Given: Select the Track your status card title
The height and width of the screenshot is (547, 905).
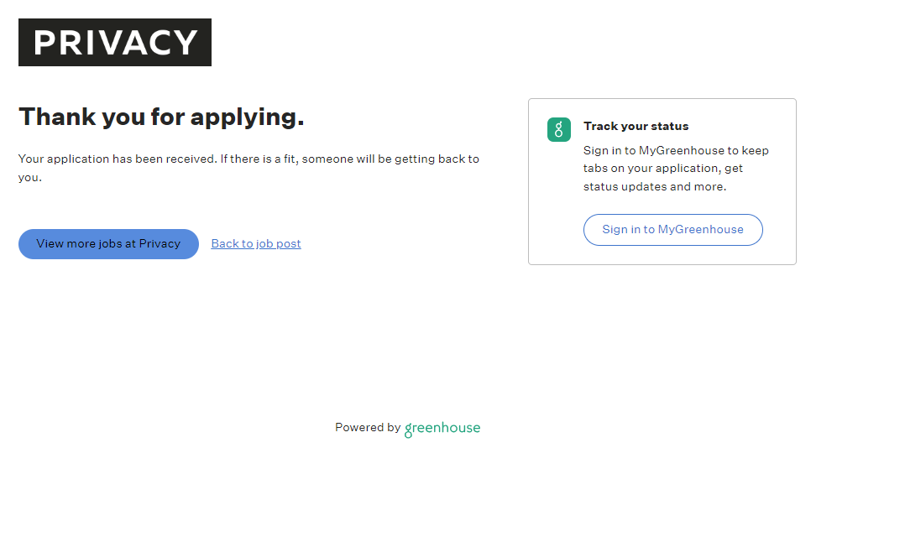Looking at the screenshot, I should 636,127.
